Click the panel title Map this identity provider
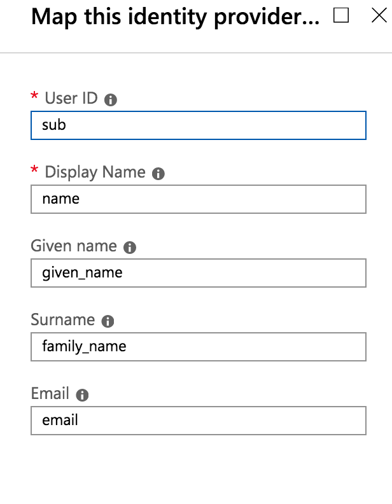Image resolution: width=392 pixels, height=504 pixels. pos(175,17)
